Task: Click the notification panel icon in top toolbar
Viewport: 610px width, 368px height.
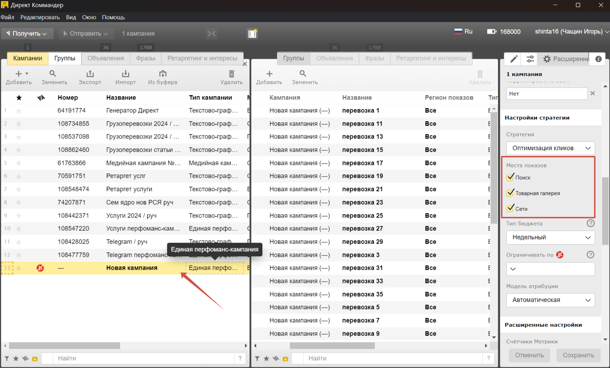Action: coord(252,33)
